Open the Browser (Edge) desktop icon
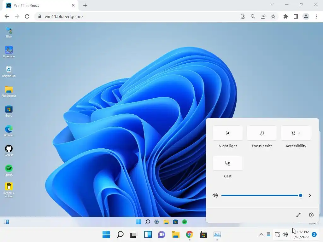Screen dimensions: 323x242 [9, 131]
